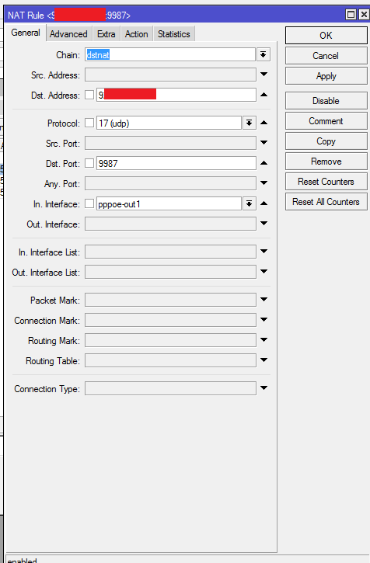The image size is (370, 563).
Task: Switch to the Advanced tab
Action: point(68,34)
